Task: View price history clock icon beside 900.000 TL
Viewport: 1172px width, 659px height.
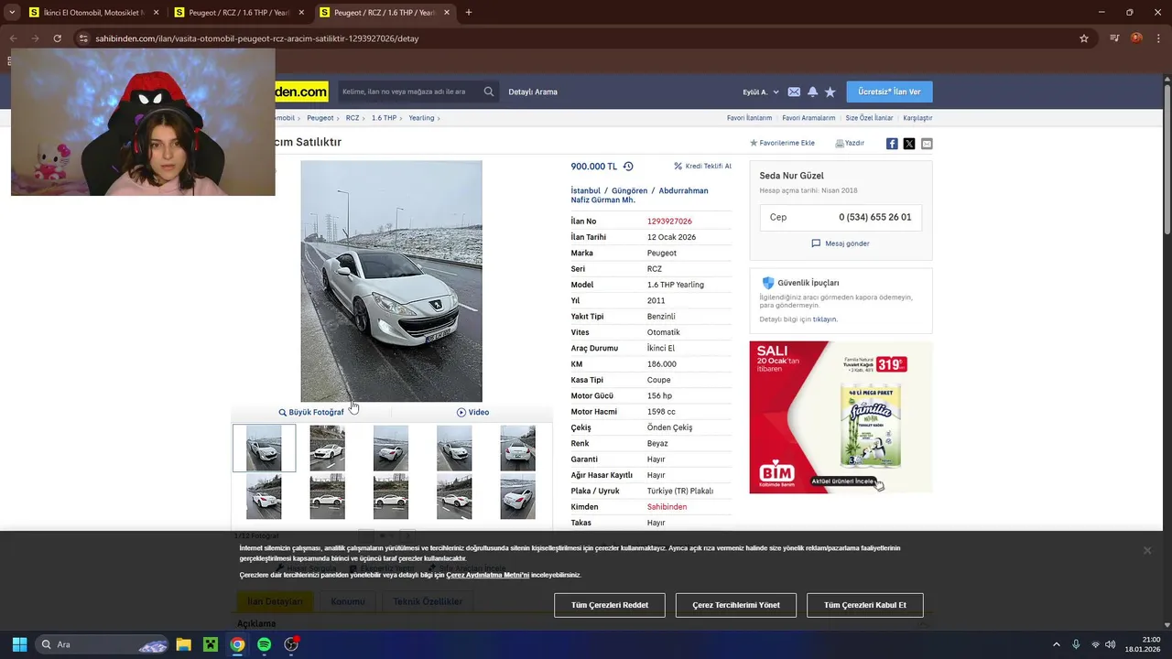Action: [628, 167]
